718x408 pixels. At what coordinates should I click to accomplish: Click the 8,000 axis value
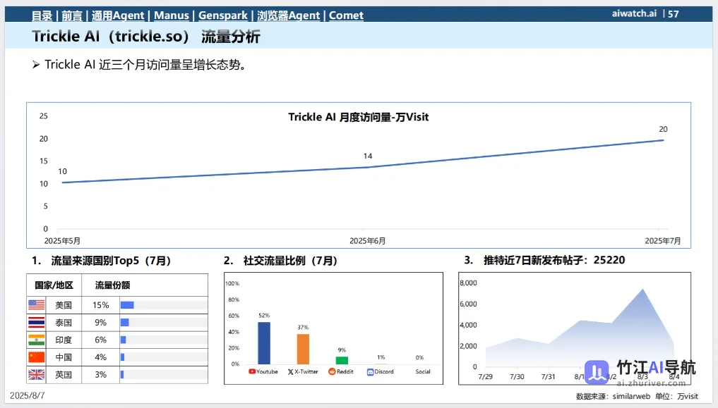point(468,283)
